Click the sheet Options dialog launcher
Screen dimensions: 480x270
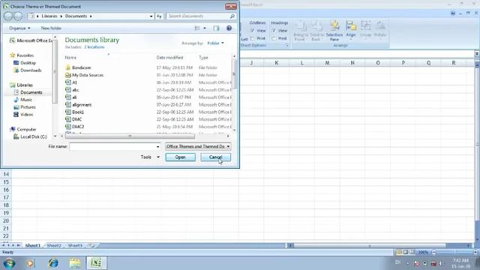pyautogui.click(x=287, y=45)
